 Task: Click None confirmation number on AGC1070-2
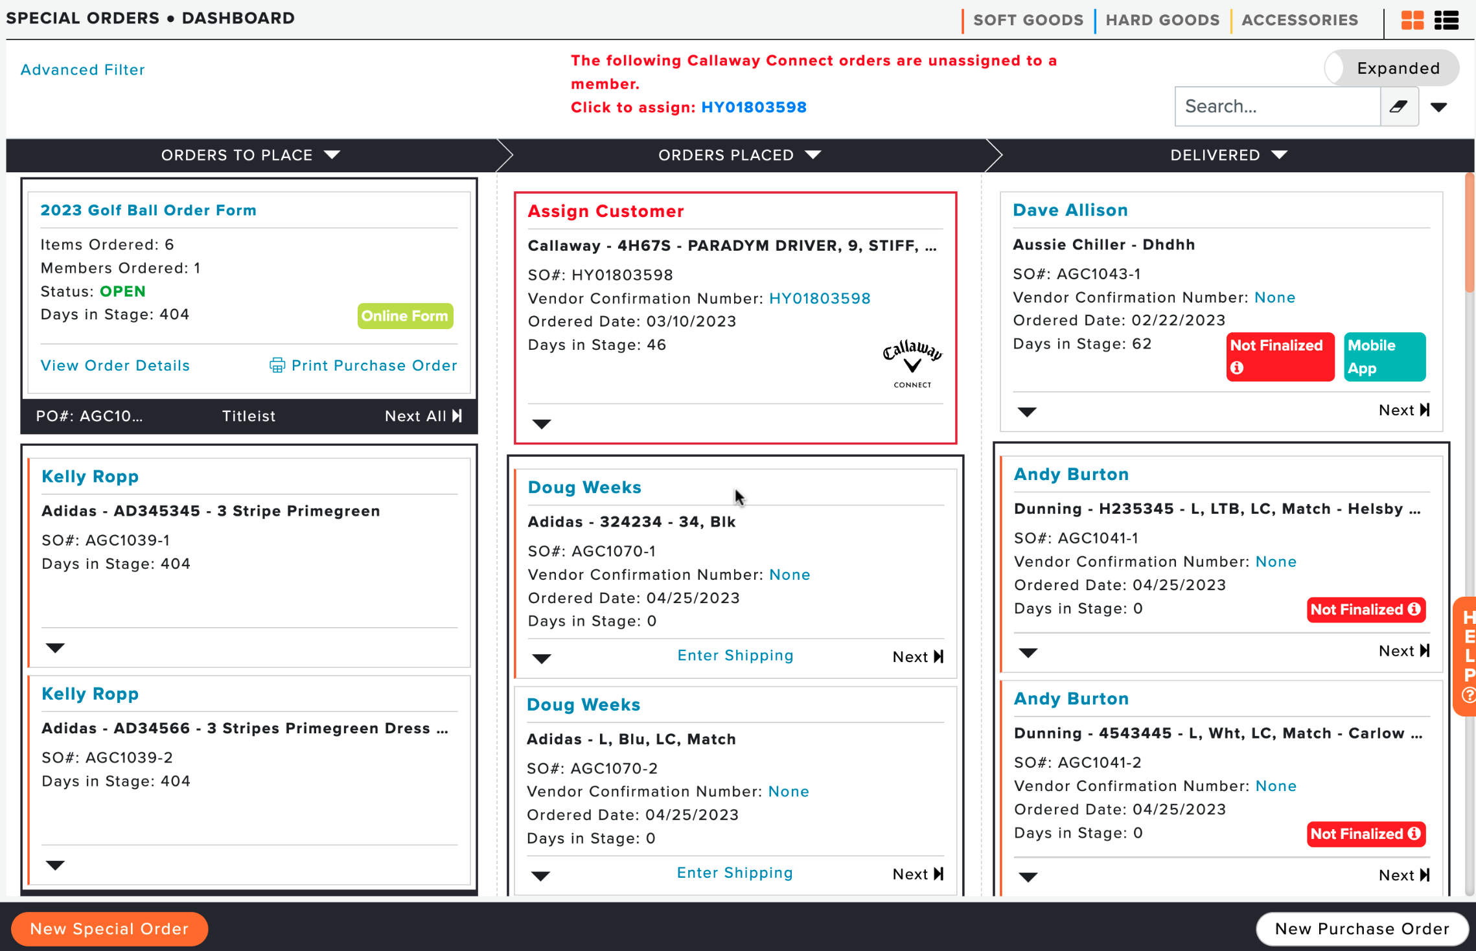[788, 792]
